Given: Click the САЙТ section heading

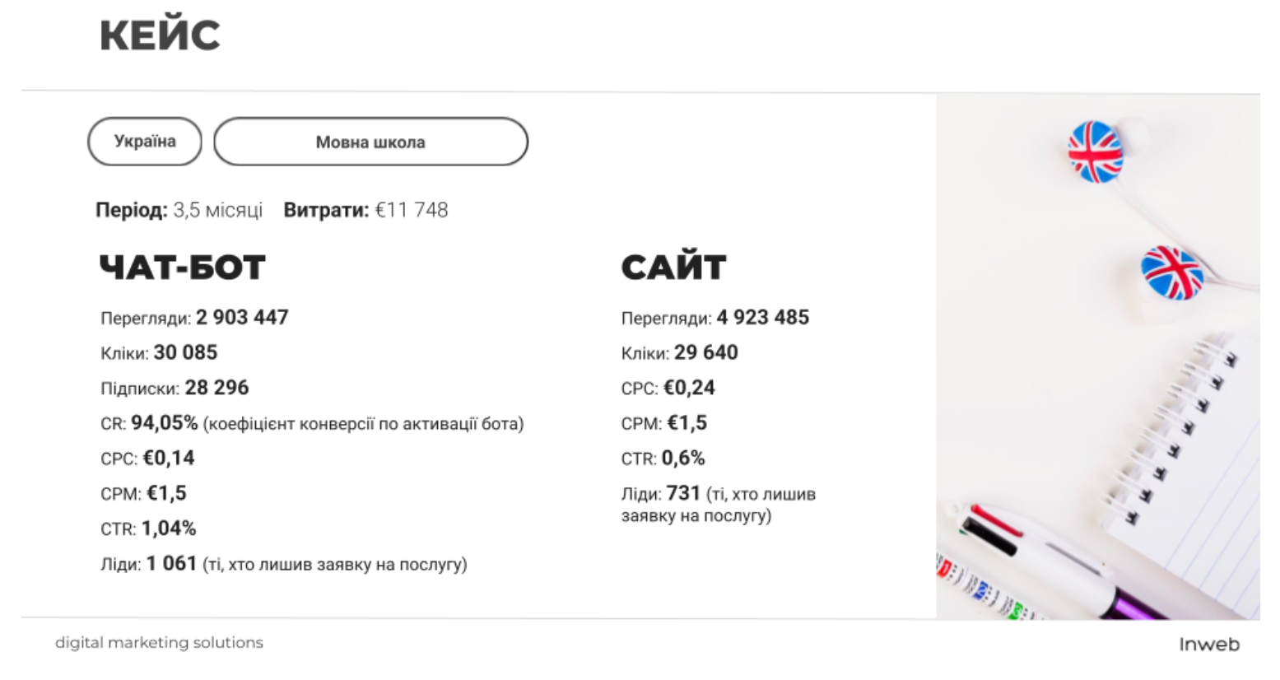Looking at the screenshot, I should pos(673,268).
